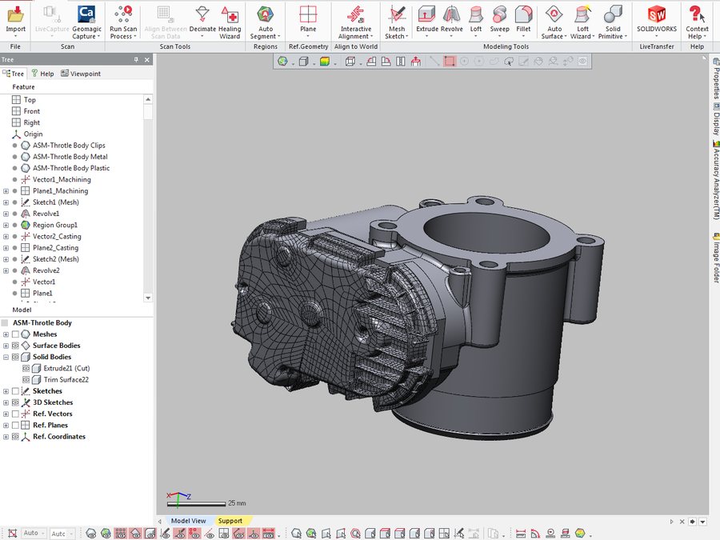Hide the Trim Surface22 body
This screenshot has height=540, width=720.
[x=26, y=380]
